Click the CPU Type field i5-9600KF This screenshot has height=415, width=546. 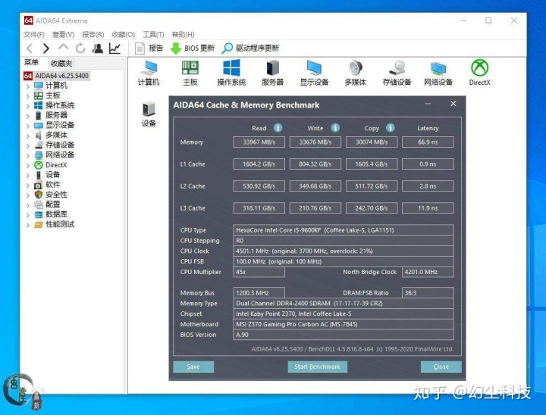pyautogui.click(x=344, y=230)
